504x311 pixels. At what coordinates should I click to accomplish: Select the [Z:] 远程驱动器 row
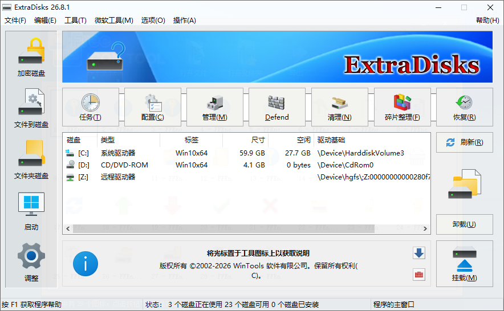[246, 177]
